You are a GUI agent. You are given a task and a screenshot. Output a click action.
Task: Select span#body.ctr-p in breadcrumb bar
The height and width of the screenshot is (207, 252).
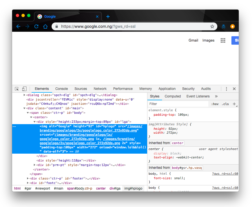[x=79, y=188]
